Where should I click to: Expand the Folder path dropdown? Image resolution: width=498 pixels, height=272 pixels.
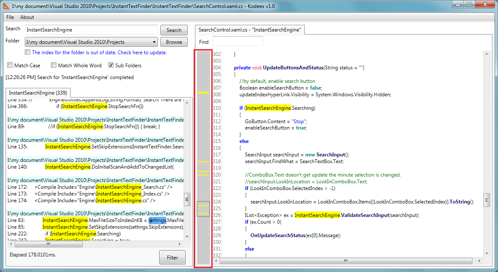tap(154, 42)
